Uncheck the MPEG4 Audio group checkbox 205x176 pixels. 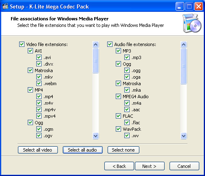pos(118,97)
